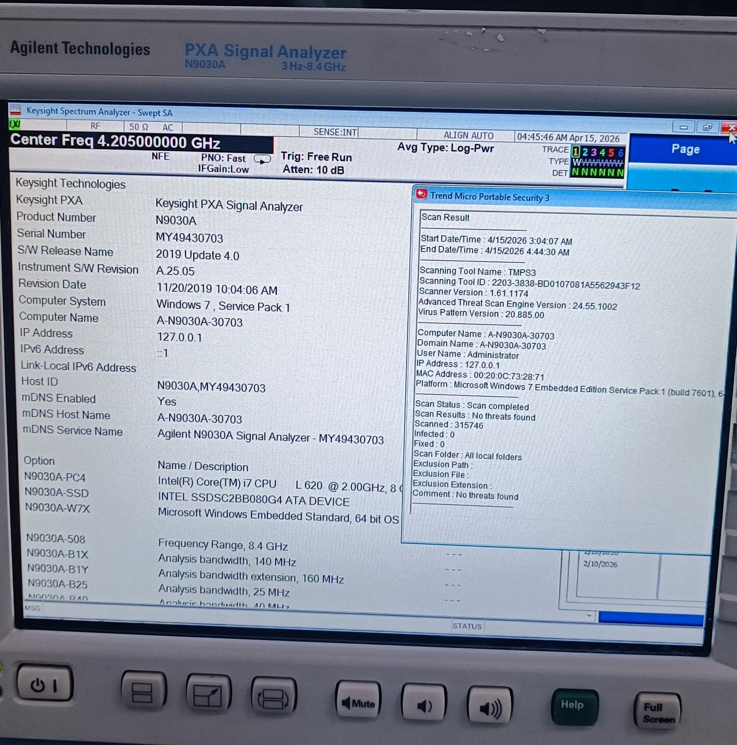Click Scanner Version : 1.61.1174 line
The width and height of the screenshot is (737, 745).
pyautogui.click(x=473, y=292)
